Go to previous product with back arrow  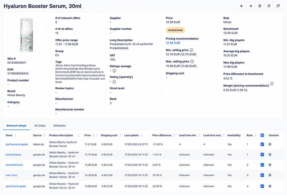tap(242, 6)
